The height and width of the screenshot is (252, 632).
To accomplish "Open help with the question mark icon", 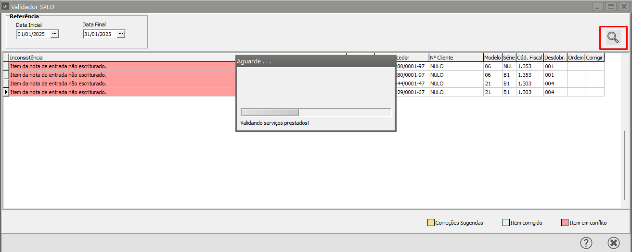I will click(586, 243).
